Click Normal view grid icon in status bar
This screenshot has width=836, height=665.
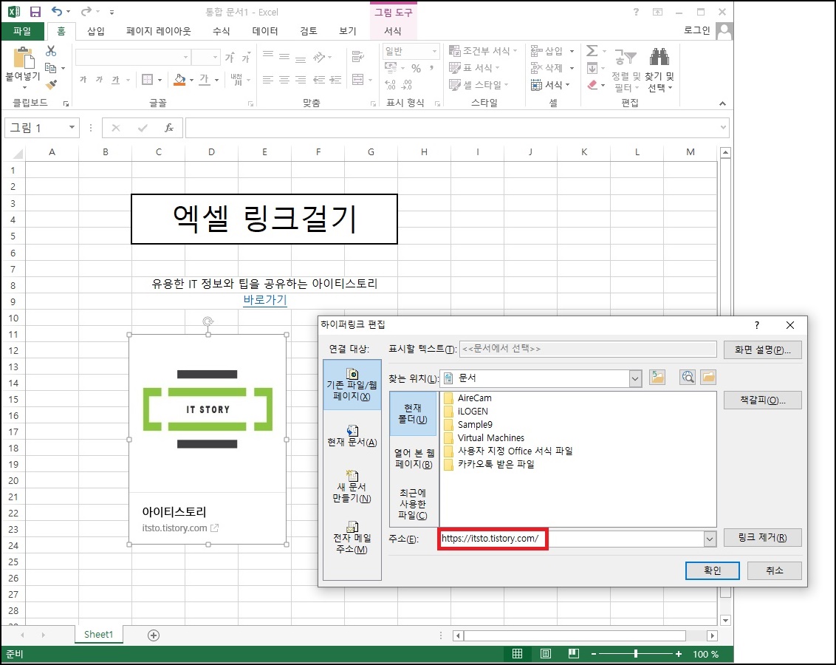[517, 654]
